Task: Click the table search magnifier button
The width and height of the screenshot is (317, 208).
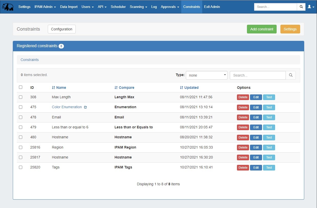Action: pyautogui.click(x=291, y=75)
